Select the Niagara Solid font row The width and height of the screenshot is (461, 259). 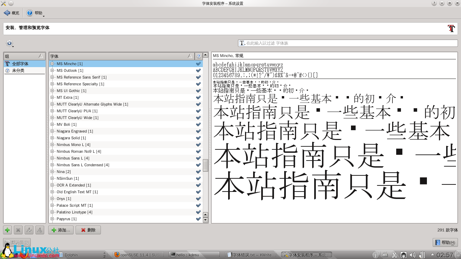coord(126,138)
